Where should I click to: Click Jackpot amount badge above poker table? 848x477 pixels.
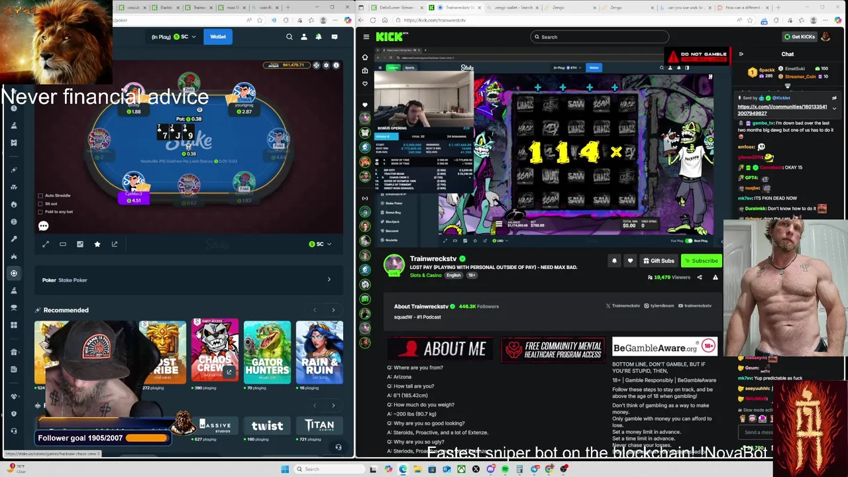[x=288, y=65]
